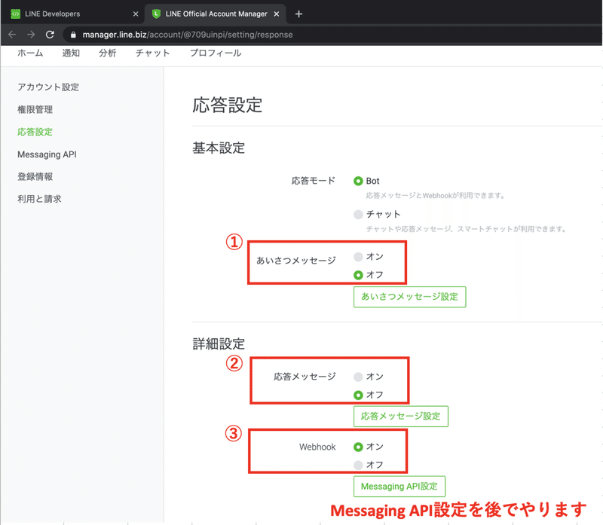Image resolution: width=603 pixels, height=525 pixels.
Task: Open あいさつメッセージ設定
Action: [409, 297]
